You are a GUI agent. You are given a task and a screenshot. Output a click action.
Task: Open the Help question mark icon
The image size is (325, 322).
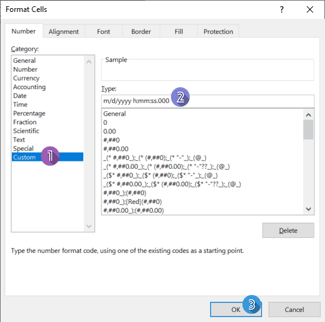pos(282,9)
